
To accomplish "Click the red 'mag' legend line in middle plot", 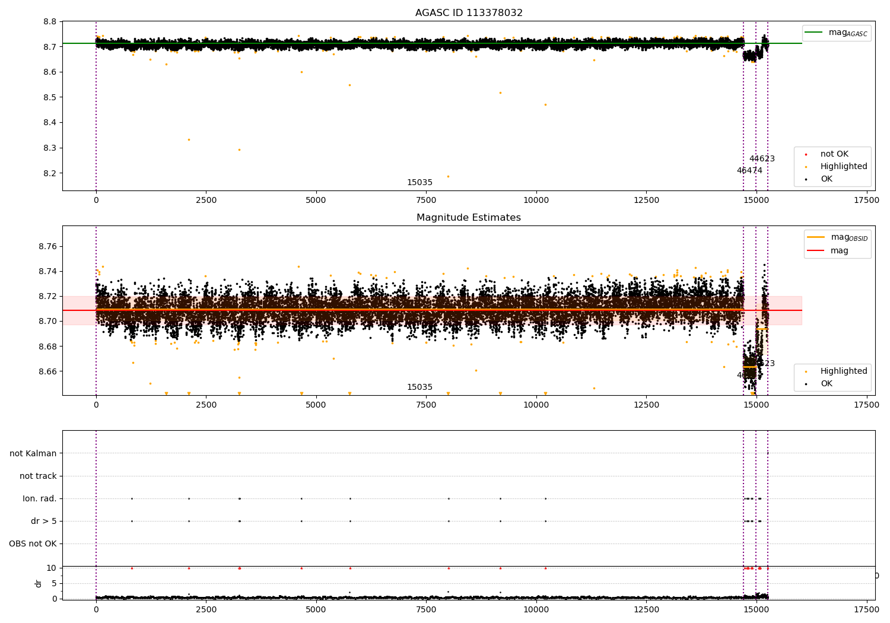I will pyautogui.click(x=816, y=250).
